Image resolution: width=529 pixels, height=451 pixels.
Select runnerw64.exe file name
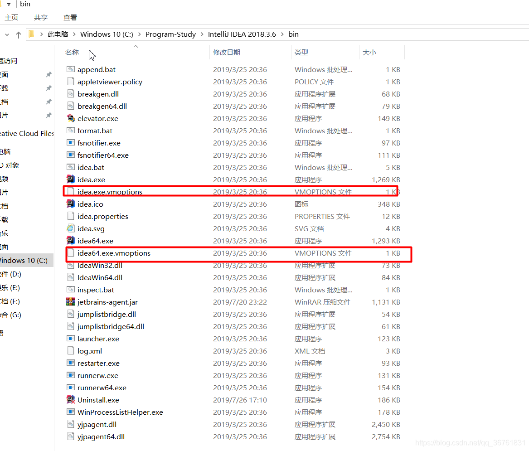click(x=102, y=388)
